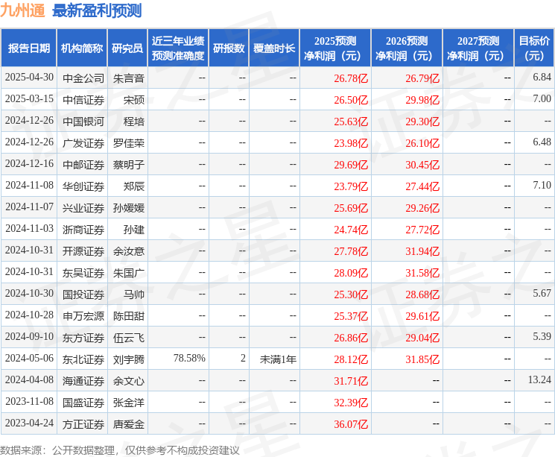
Task: Click analyst name 程培
Action: click(134, 122)
